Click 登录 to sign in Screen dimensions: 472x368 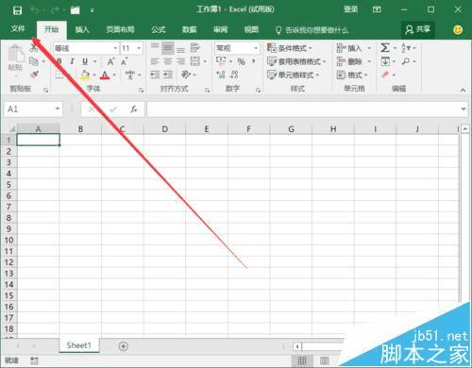click(351, 9)
